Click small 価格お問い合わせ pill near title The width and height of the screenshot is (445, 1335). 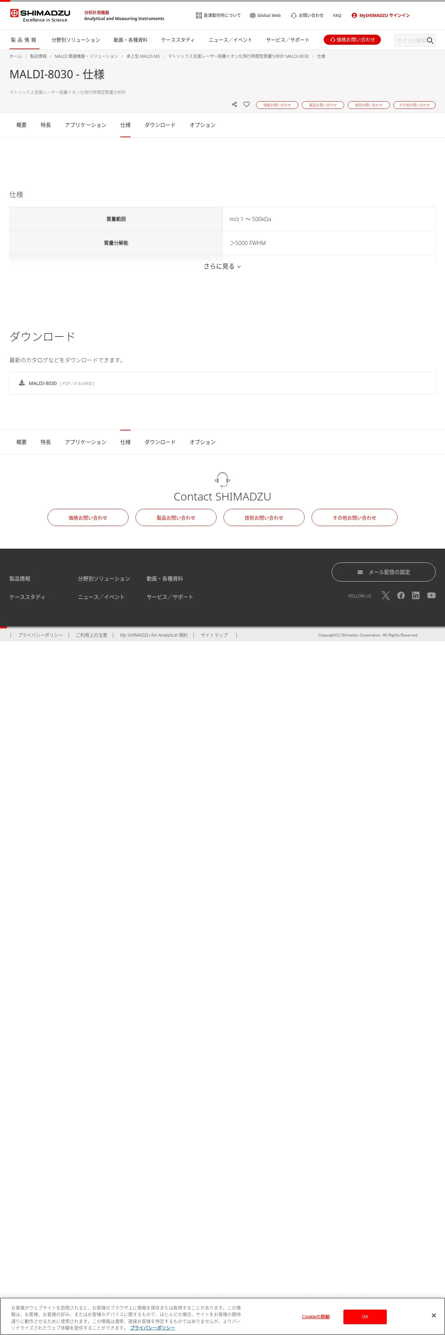tap(277, 105)
